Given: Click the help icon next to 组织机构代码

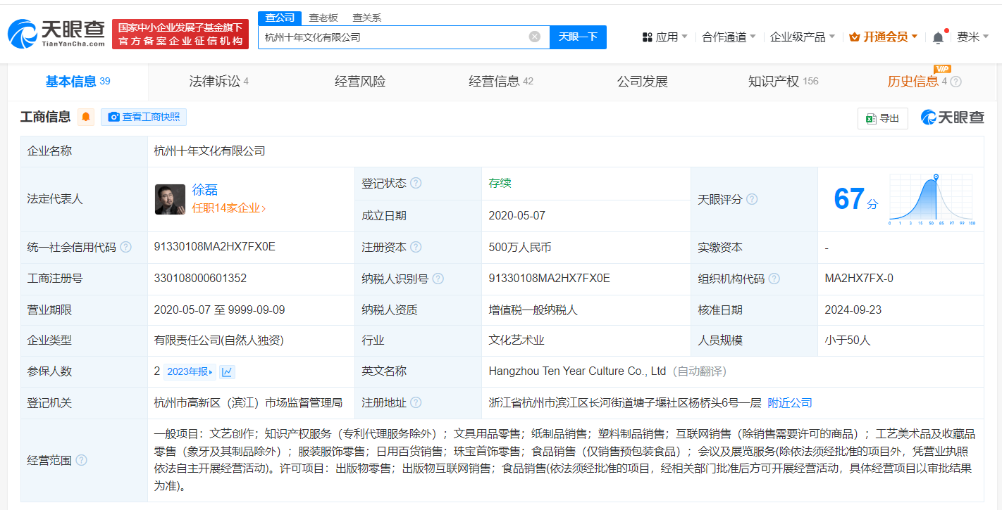Looking at the screenshot, I should pos(774,279).
